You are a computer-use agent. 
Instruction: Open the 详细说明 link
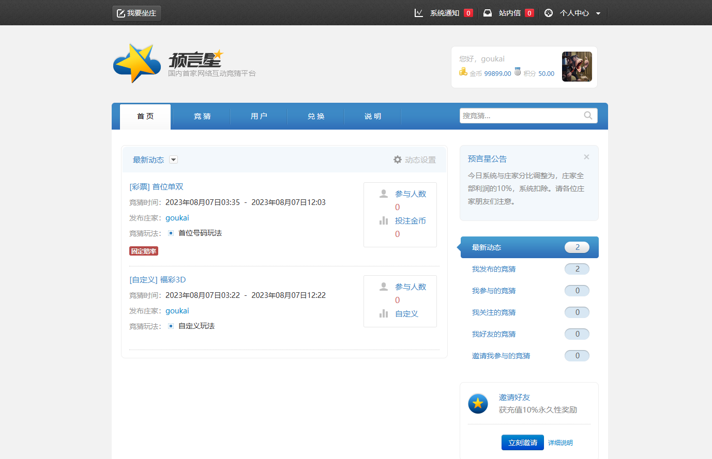pos(560,442)
